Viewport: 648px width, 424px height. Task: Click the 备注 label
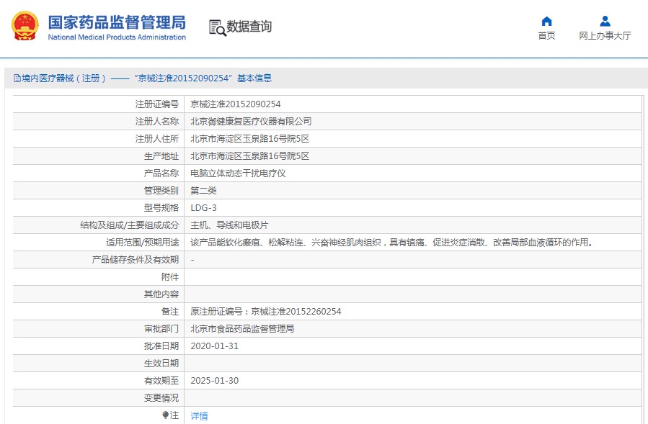(170, 312)
